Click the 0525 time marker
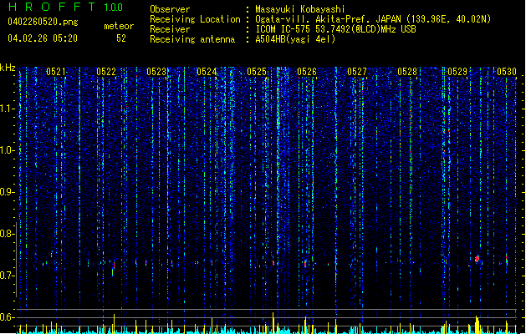The image size is (526, 334). point(257,72)
